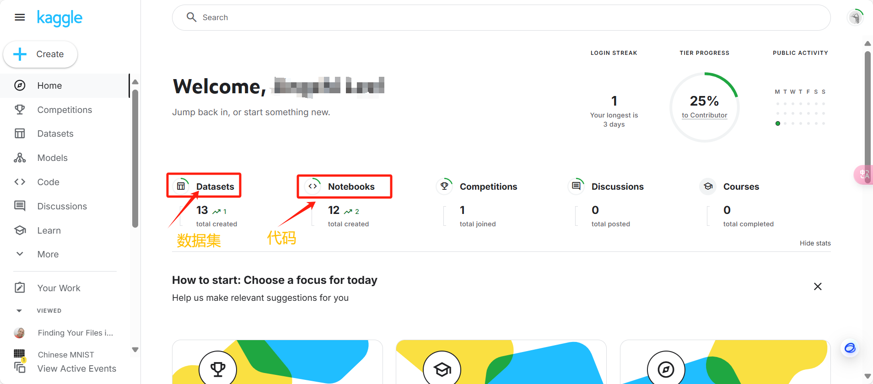Open the Learn section from the sidebar
Image resolution: width=873 pixels, height=384 pixels.
click(49, 230)
